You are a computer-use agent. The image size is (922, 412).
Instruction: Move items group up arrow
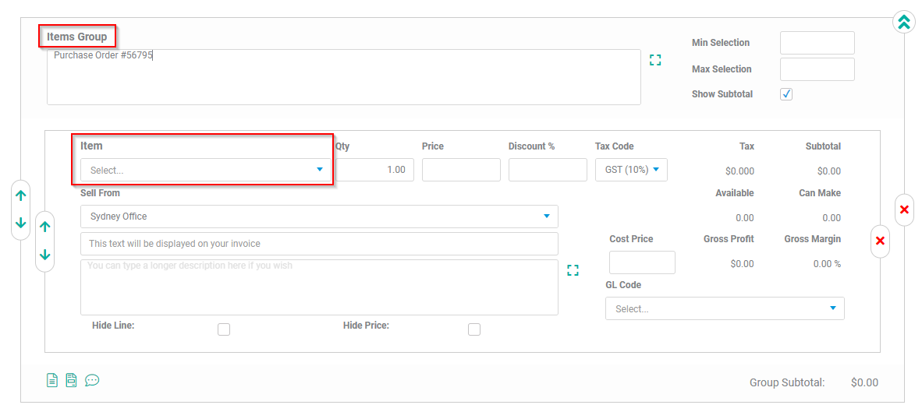20,196
